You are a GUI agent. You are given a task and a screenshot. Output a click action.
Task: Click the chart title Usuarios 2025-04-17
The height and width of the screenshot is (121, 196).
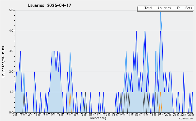[49, 5]
